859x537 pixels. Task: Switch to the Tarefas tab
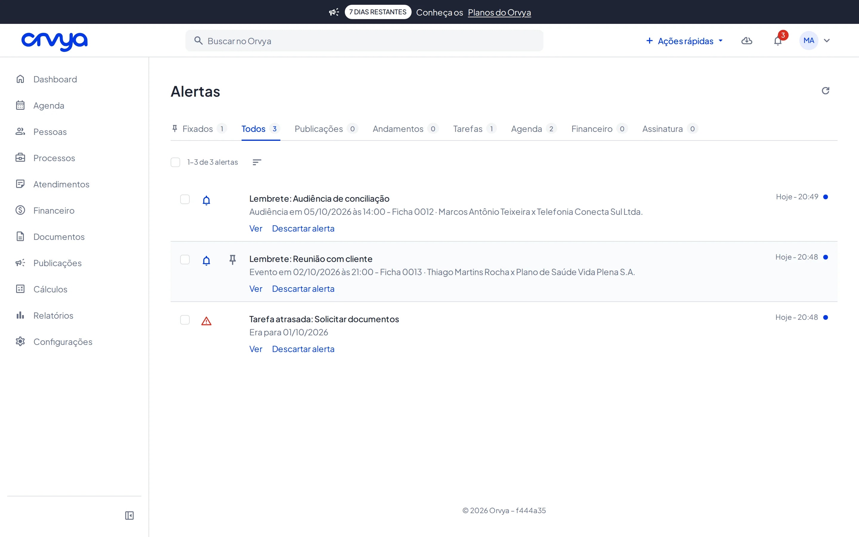[475, 129]
